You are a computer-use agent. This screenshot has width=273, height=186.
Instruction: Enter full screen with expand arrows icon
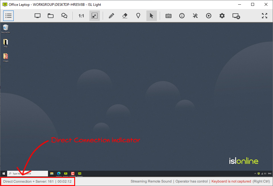click(x=265, y=16)
